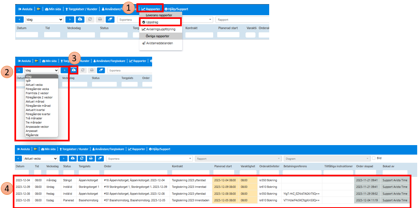Open the Rapport field in top panel
This screenshot has width=418, height=208.
point(242,19)
